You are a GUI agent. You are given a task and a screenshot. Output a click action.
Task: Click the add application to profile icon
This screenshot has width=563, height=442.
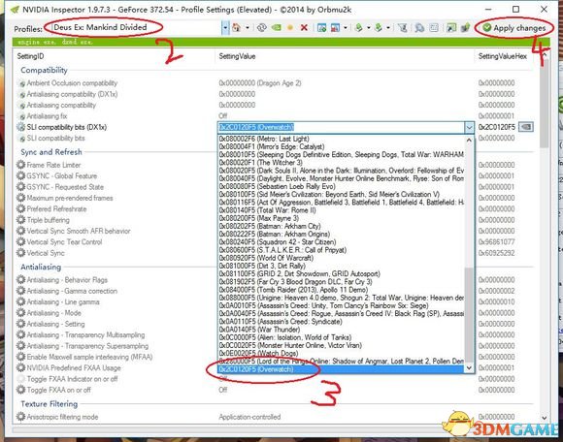tap(321, 27)
